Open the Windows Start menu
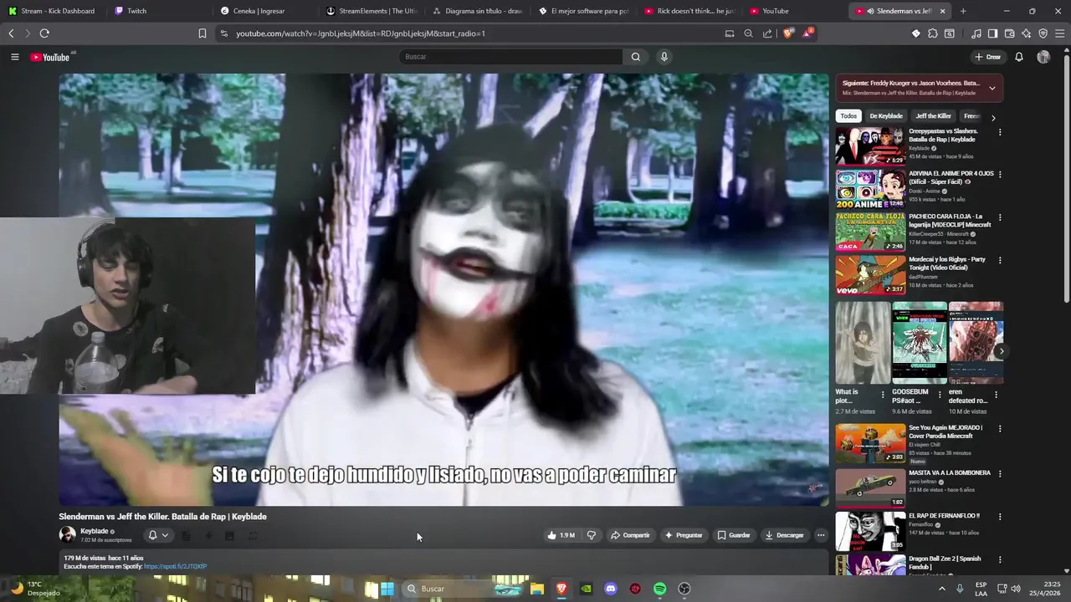1071x602 pixels. (x=387, y=589)
